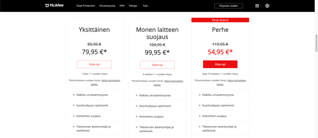Click red Osta nyt for Perhe
The width and height of the screenshot is (318, 138).
tap(220, 64)
